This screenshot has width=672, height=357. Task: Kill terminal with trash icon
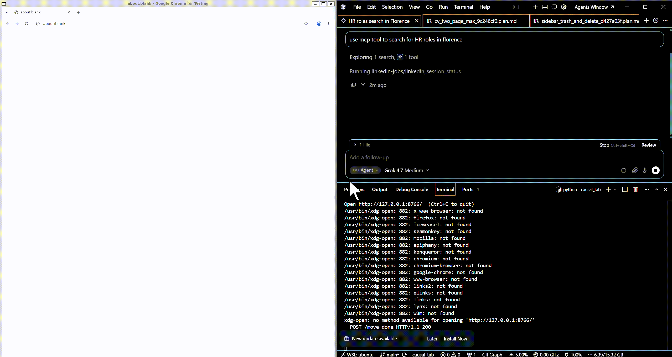coord(635,189)
